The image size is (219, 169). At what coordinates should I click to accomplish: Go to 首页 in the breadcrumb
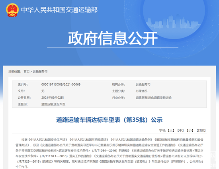pos(27,71)
